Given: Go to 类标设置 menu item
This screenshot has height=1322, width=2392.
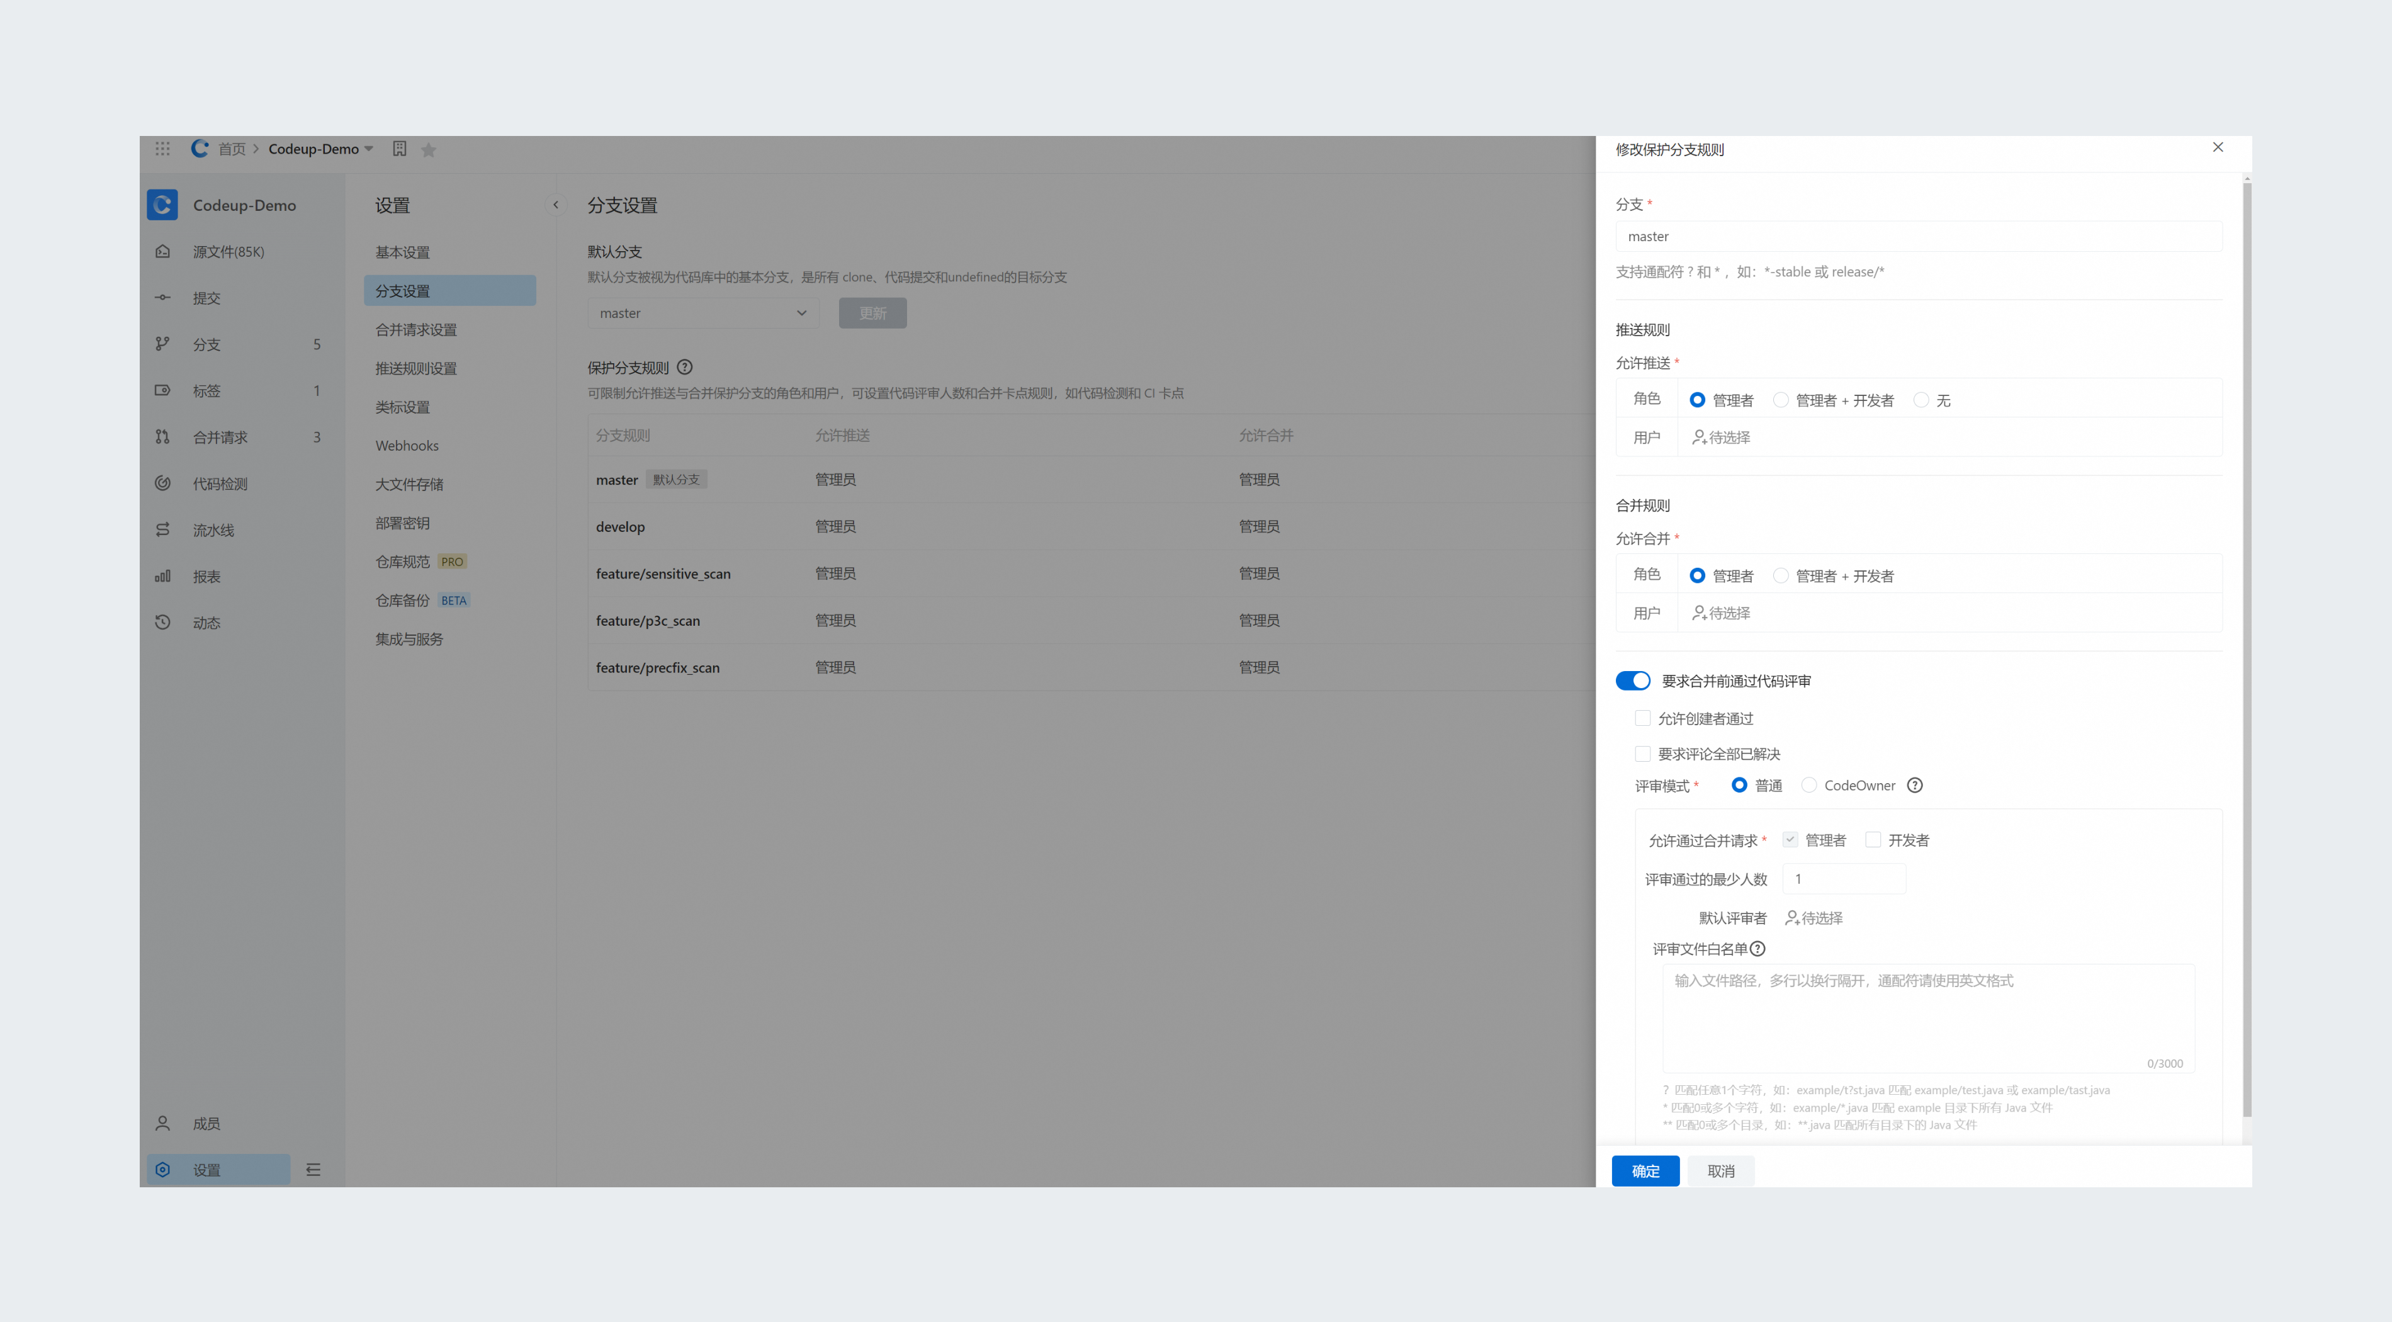Looking at the screenshot, I should (x=449, y=407).
